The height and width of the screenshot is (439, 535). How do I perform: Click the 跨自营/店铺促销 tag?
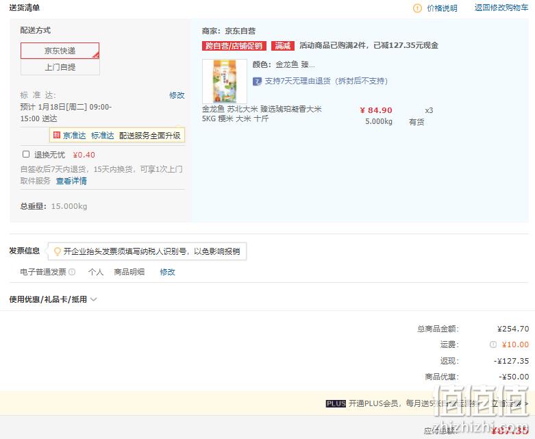pos(234,46)
